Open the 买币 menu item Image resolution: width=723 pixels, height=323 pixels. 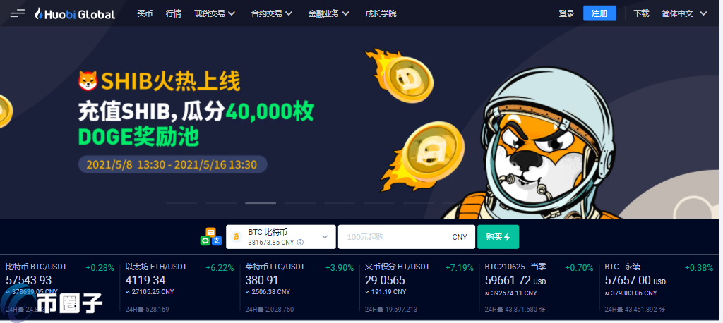145,13
